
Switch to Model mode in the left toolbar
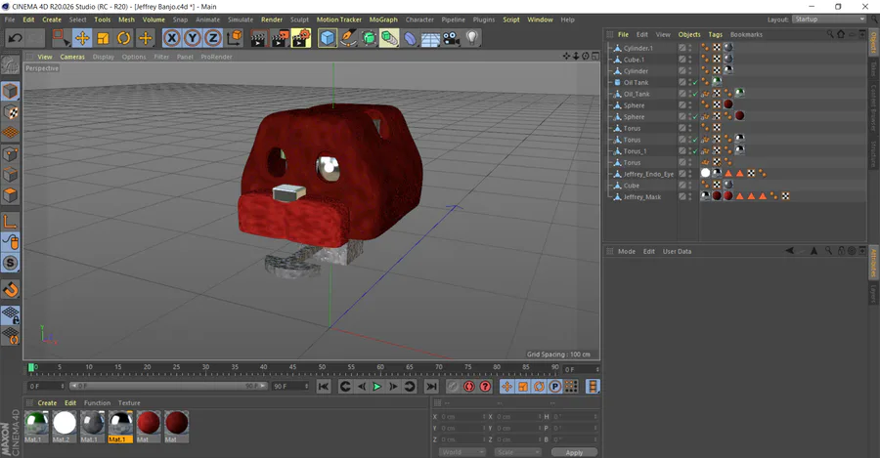[x=11, y=91]
